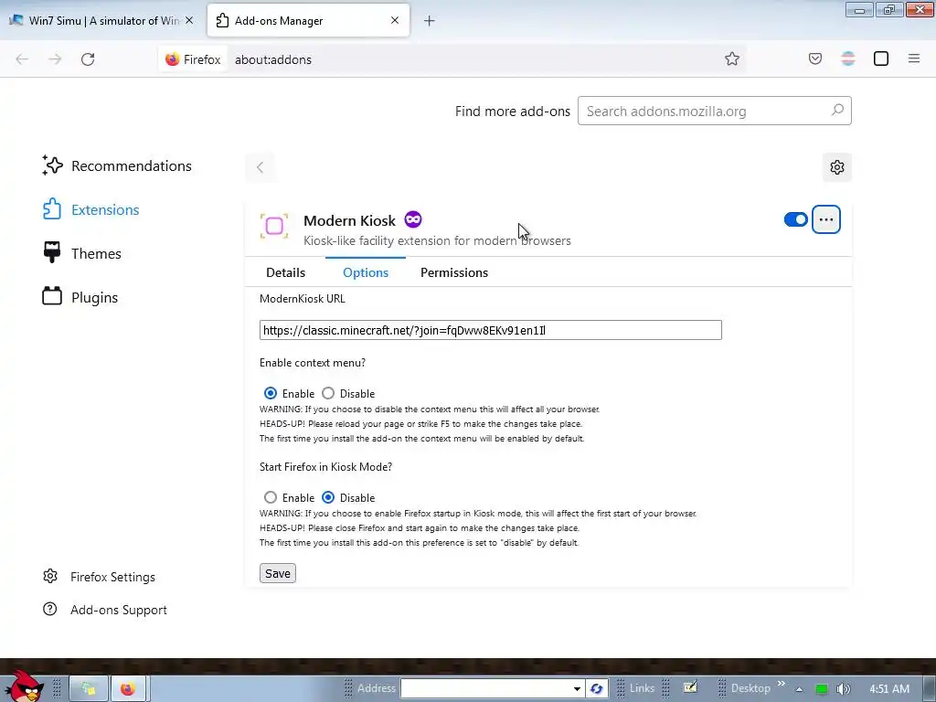The height and width of the screenshot is (702, 936).
Task: Click the 4:51 AM clock
Action: point(889,689)
